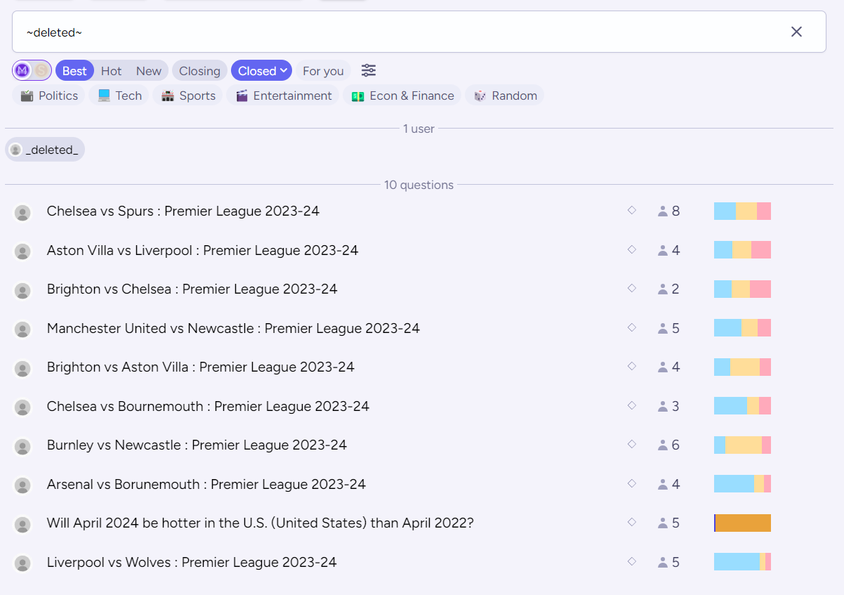This screenshot has height=595, width=844.
Task: Click the avatar beside Manchester United vs Newcastle
Action: point(22,329)
